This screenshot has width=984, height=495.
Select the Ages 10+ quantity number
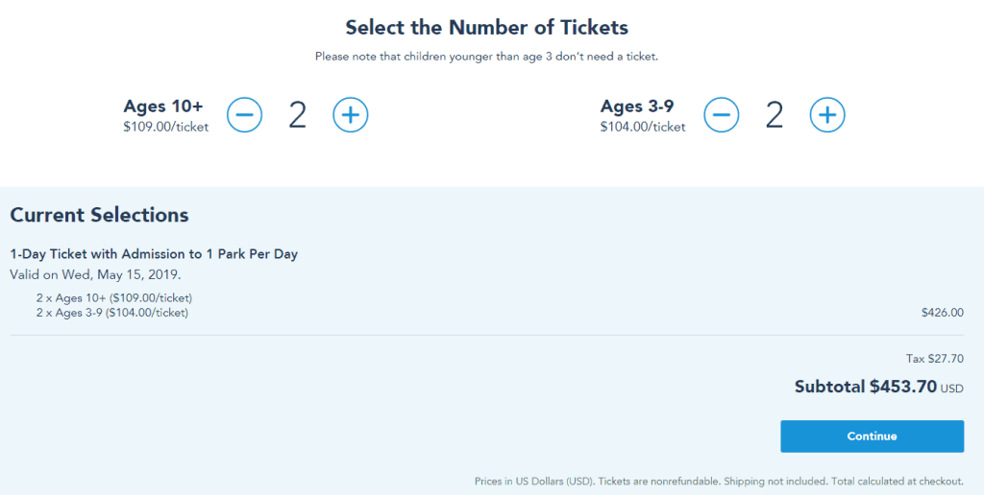coord(298,115)
